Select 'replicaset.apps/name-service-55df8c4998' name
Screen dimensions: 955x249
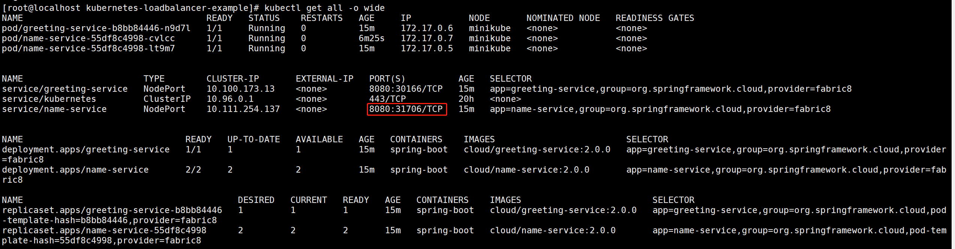[104, 230]
